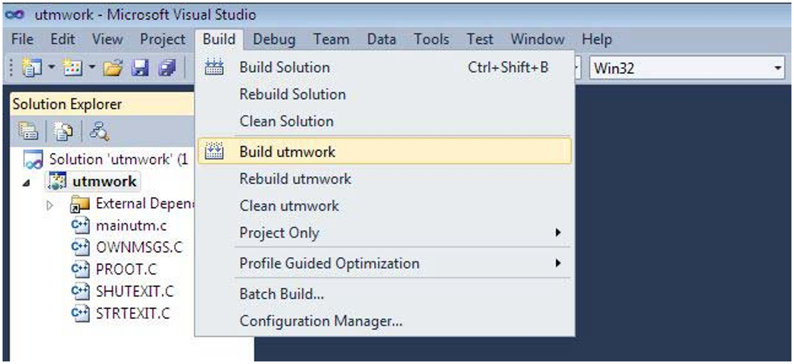Click the View Class Diagram icon
The height and width of the screenshot is (364, 794).
click(99, 132)
